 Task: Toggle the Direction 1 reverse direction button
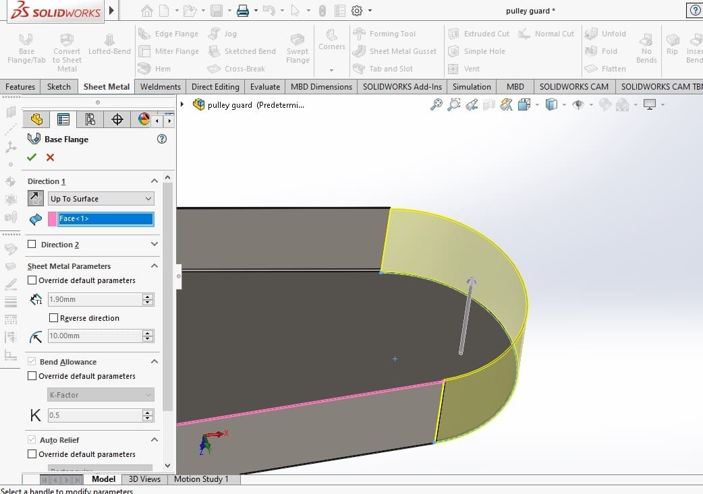[35, 198]
